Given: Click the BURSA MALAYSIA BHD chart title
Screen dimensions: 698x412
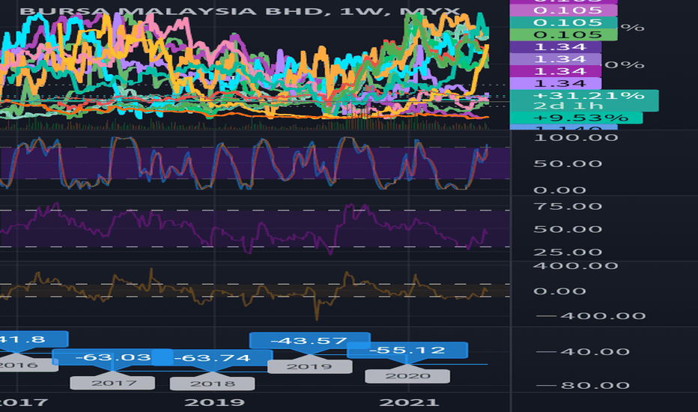Looking at the screenshot, I should coord(240,11).
